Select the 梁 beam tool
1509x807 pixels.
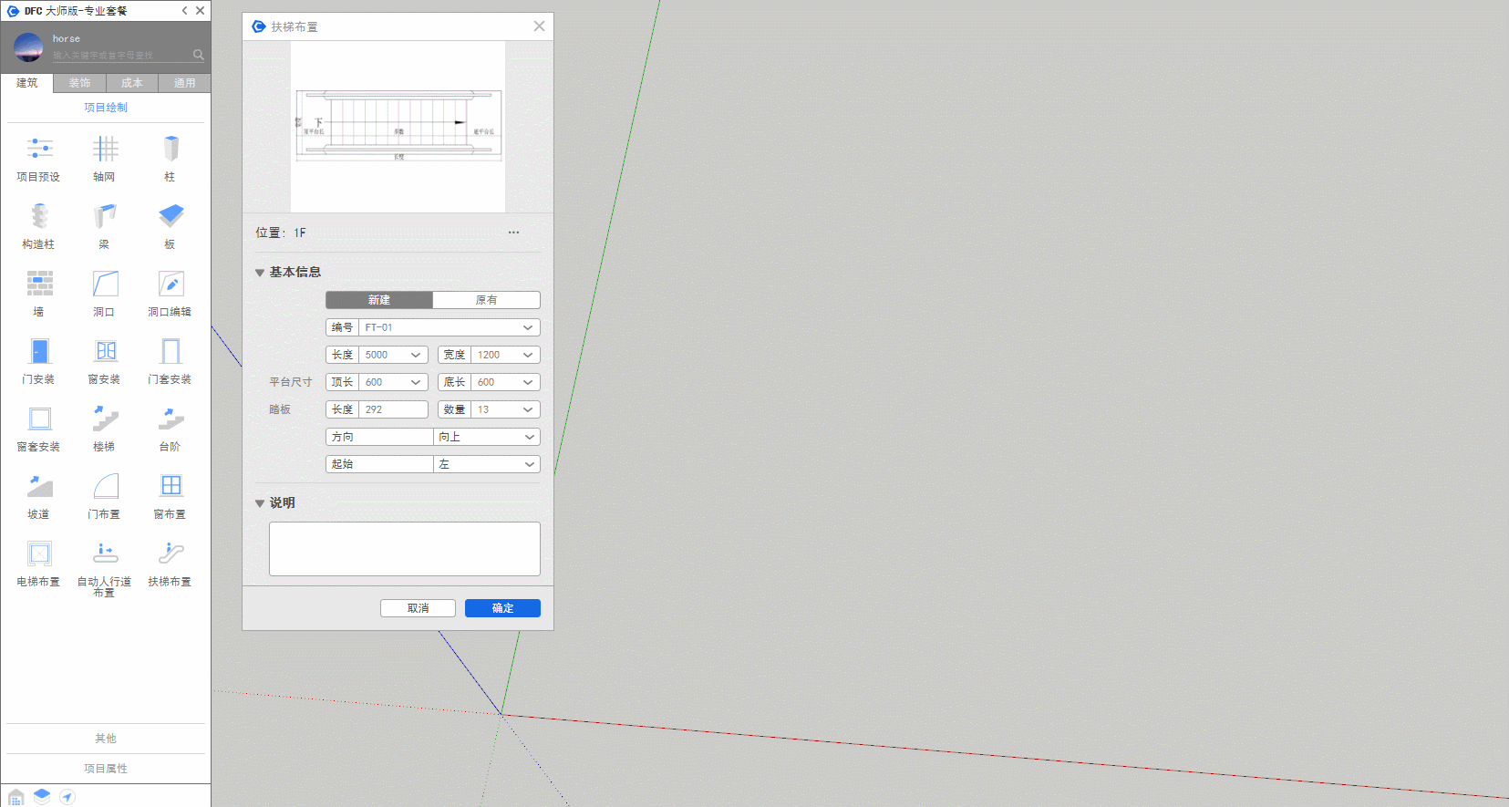(105, 217)
